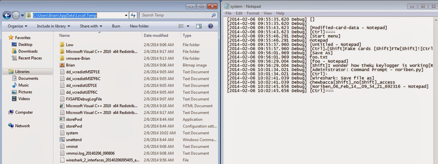Click the Network icon in navigation pane

pos(11,126)
